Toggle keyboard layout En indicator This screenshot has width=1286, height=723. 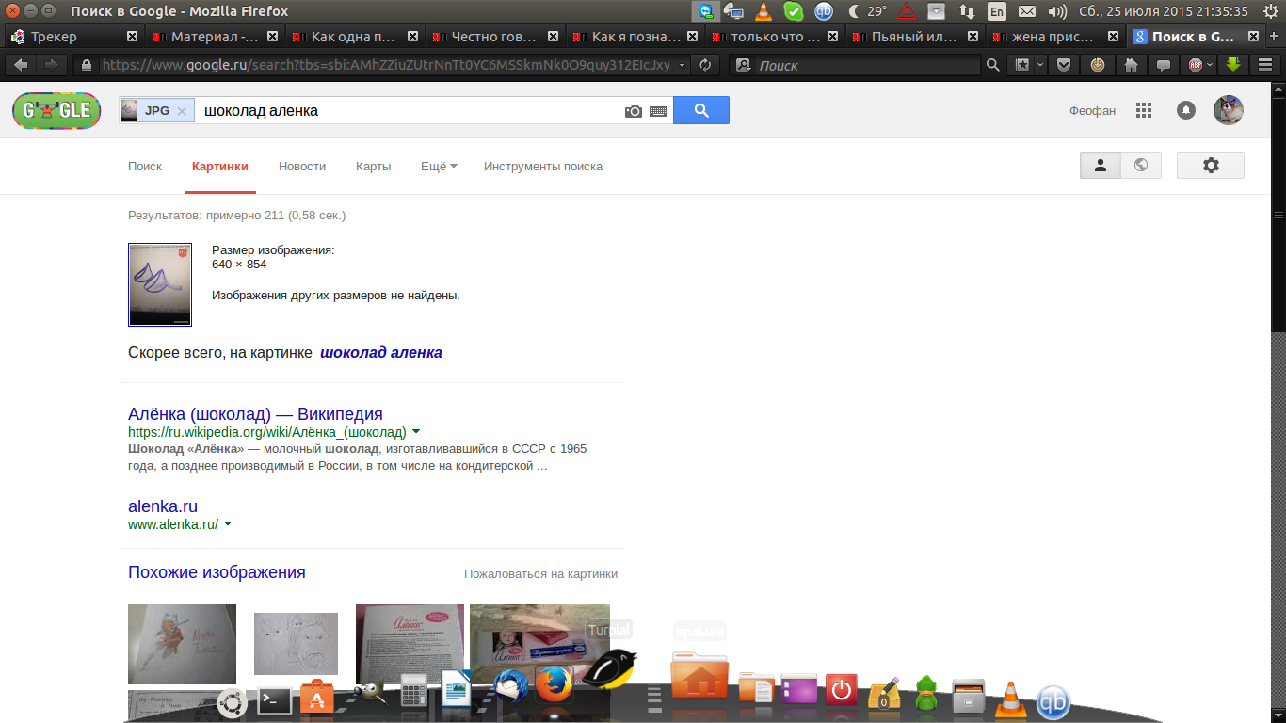pos(997,11)
